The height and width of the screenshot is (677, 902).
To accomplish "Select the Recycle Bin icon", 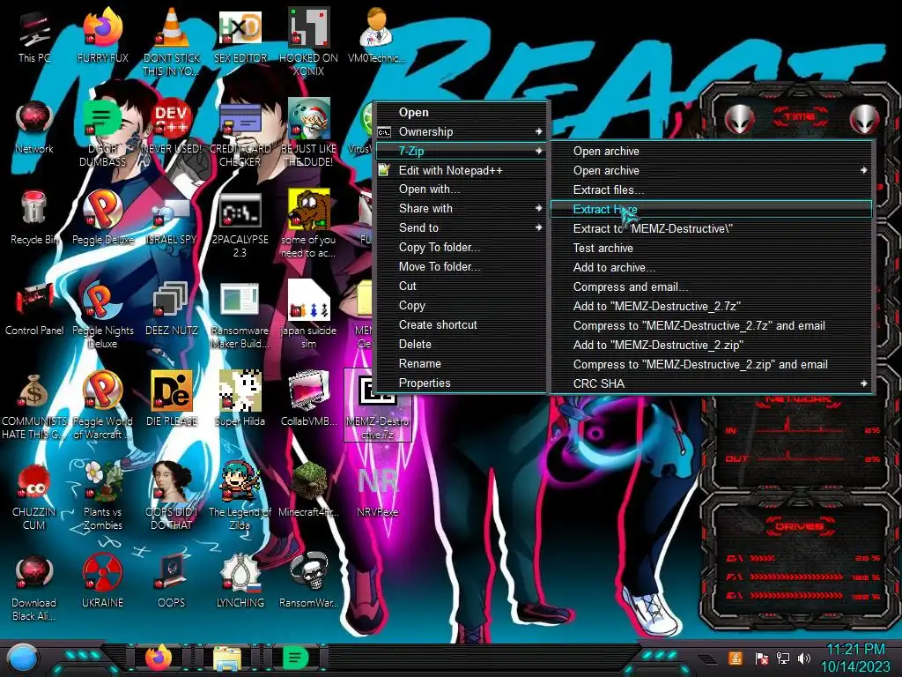I will pos(34,219).
